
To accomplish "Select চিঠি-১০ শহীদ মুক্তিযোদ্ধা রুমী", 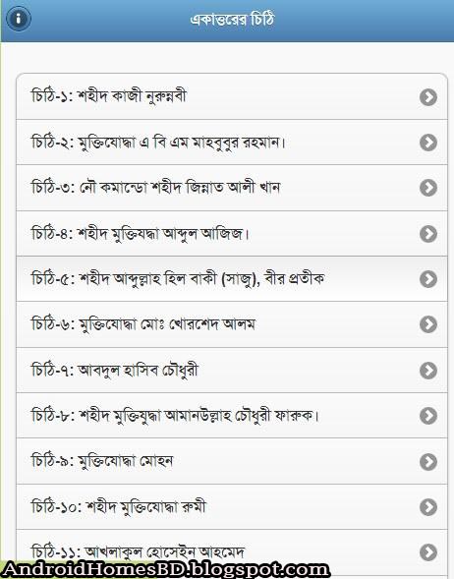I will (232, 507).
